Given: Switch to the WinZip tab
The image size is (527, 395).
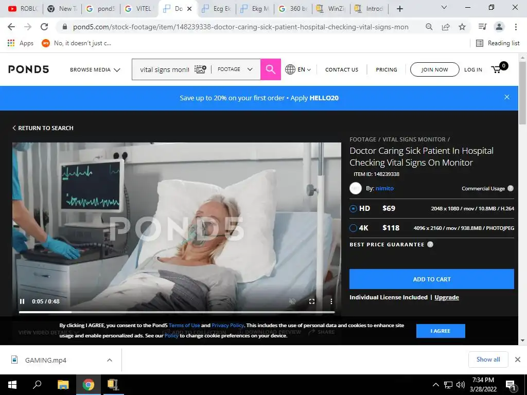Looking at the screenshot, I should pos(331,9).
